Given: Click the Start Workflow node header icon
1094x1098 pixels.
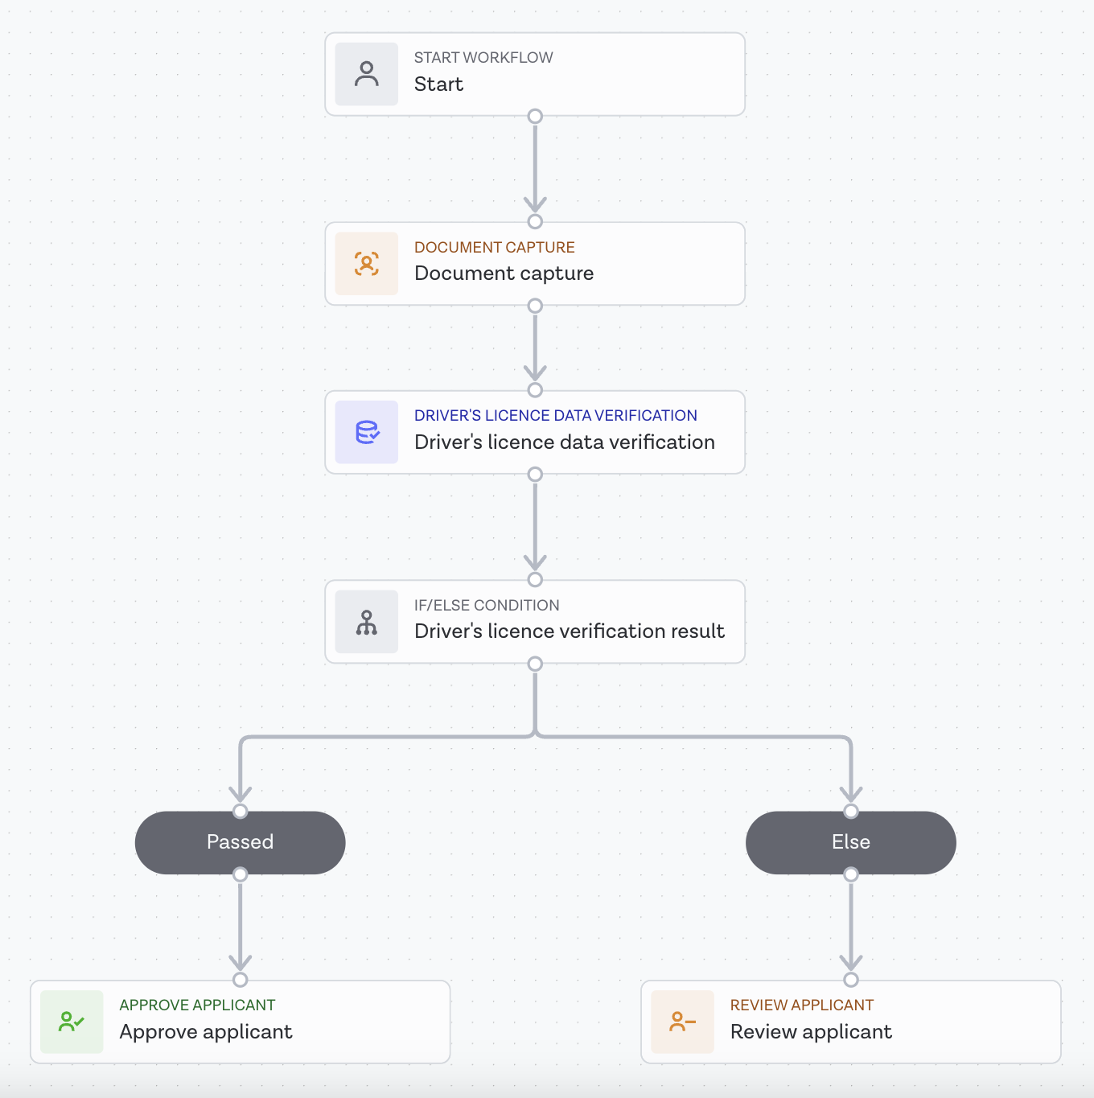Looking at the screenshot, I should 366,73.
